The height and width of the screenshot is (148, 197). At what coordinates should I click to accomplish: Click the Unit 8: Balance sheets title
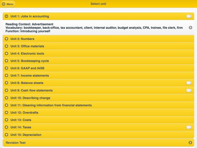coord(27,83)
